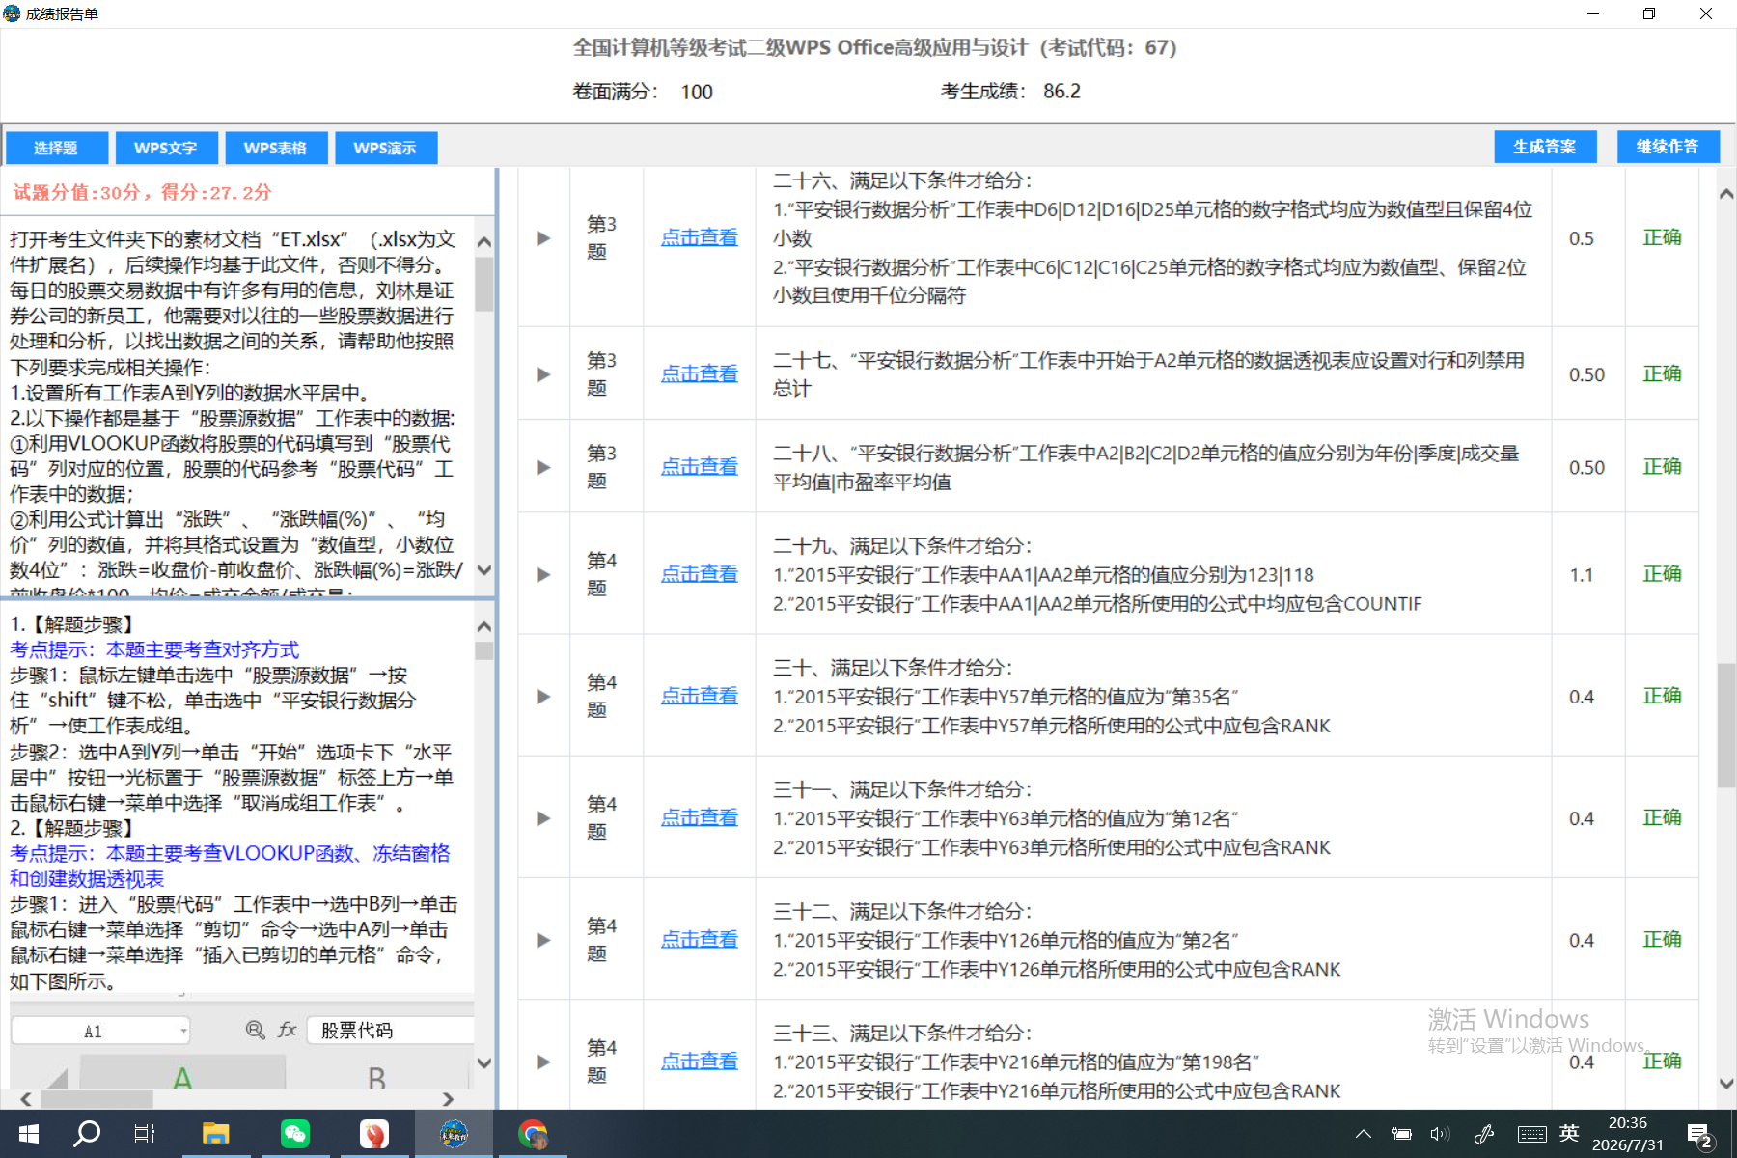Switch to the 选择题 tab
The image size is (1737, 1158).
[56, 148]
